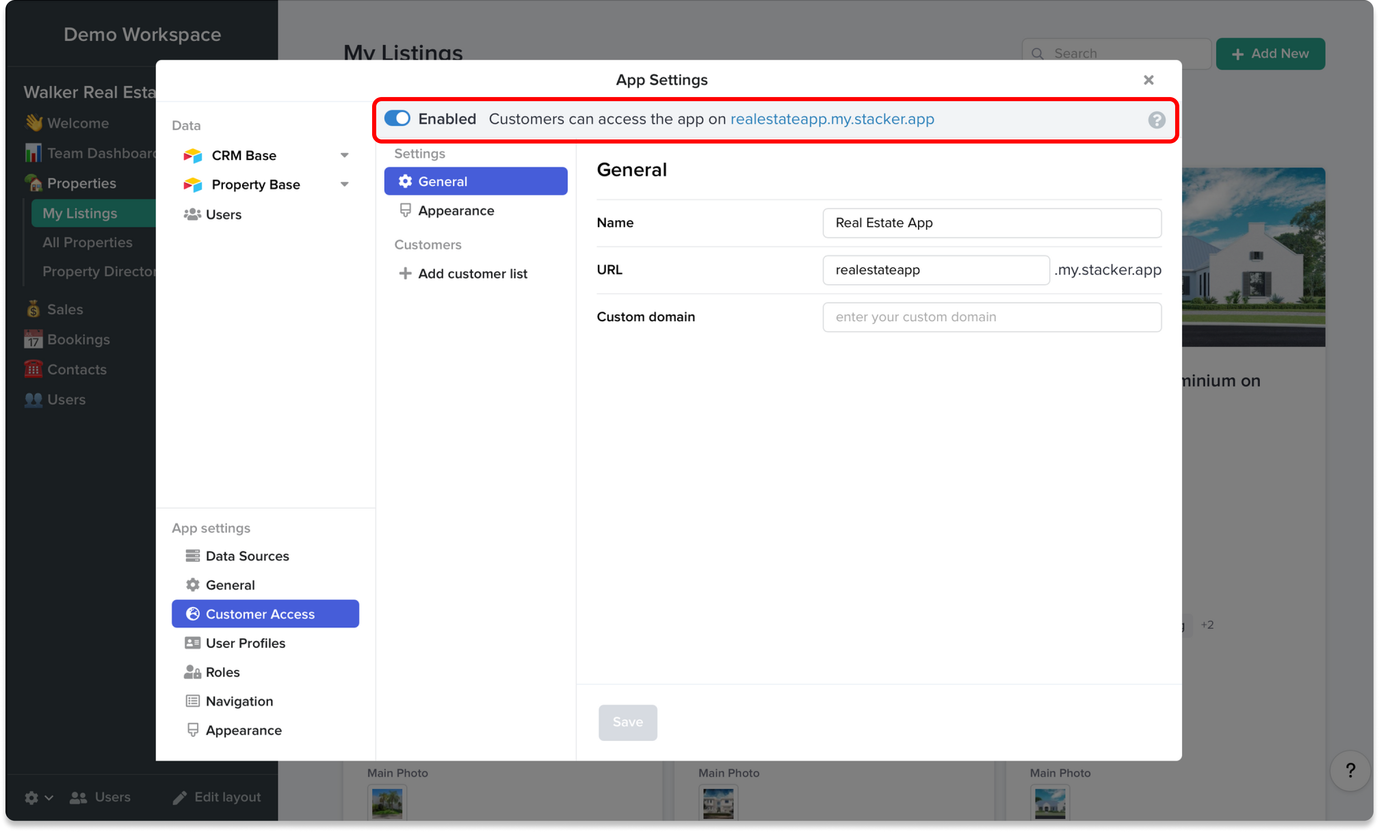Screen dimensions: 1379x832
Task: Select My Listings in the sidebar
Action: pyautogui.click(x=93, y=213)
